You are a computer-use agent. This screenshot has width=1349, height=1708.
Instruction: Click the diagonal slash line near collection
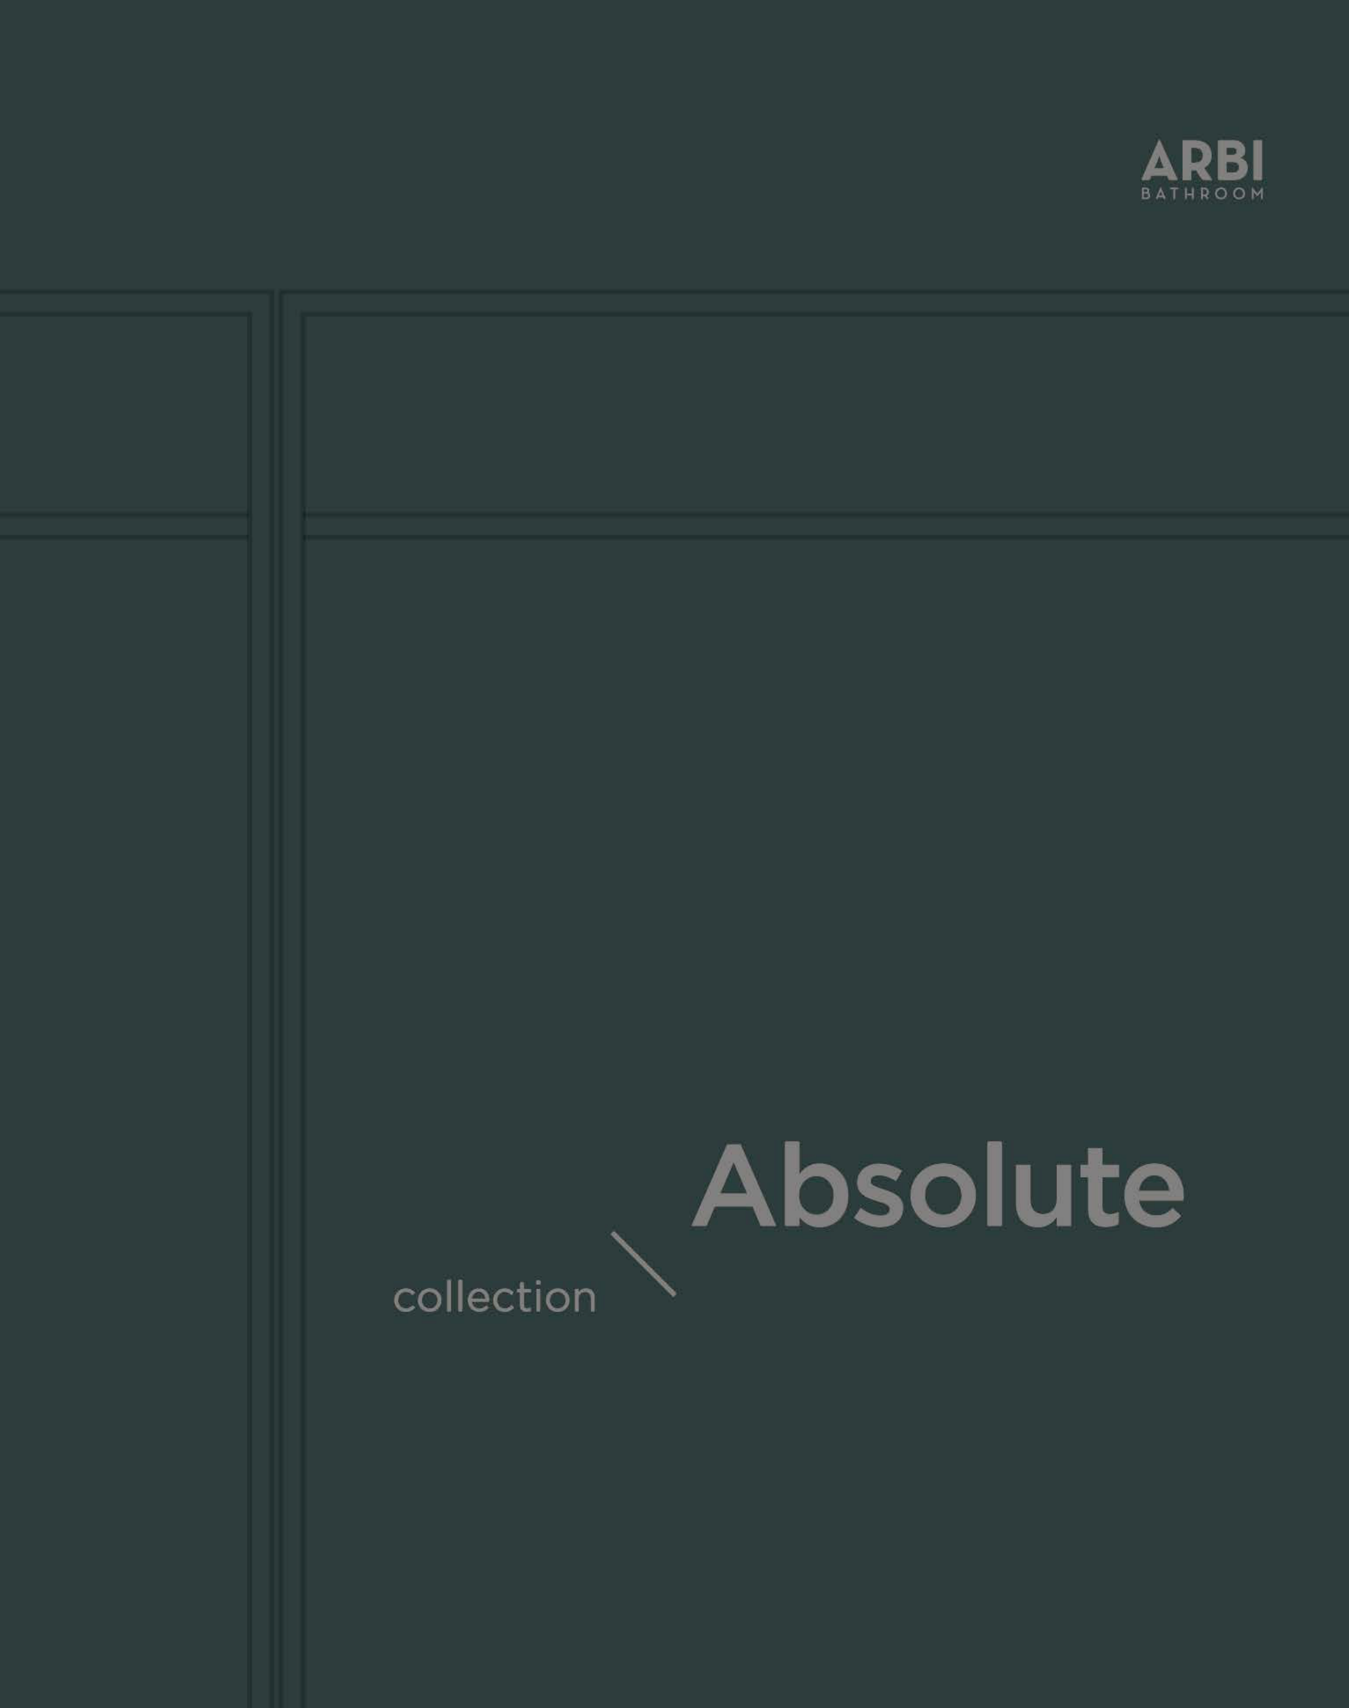click(x=643, y=1263)
